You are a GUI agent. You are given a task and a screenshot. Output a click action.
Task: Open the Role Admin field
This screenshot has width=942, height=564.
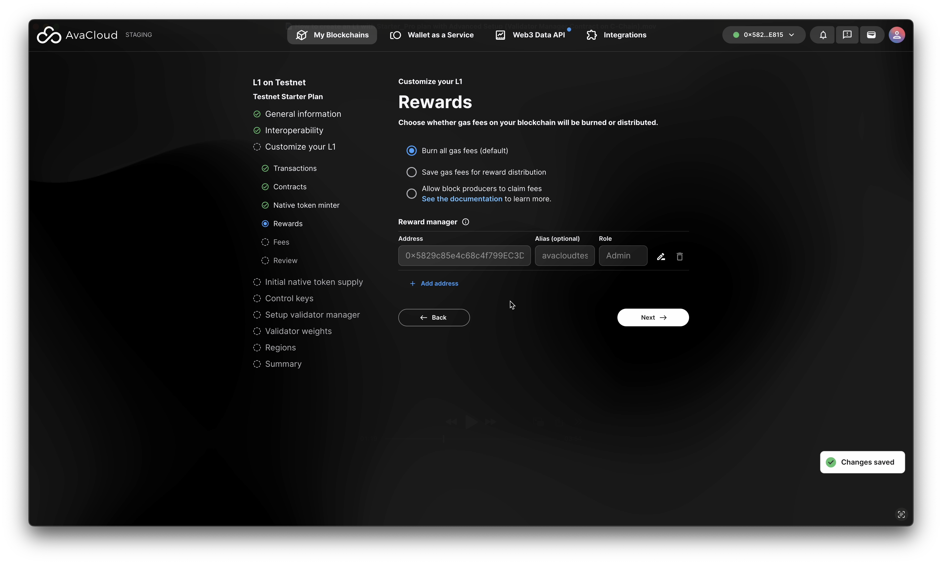pyautogui.click(x=623, y=256)
